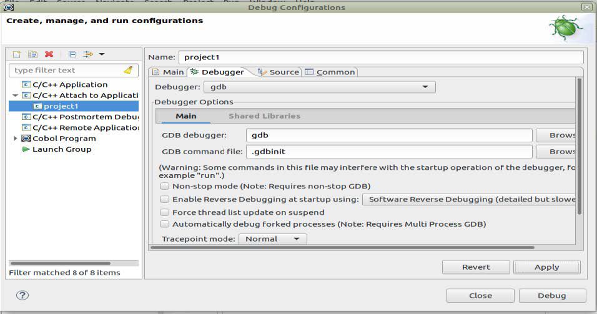Open the filter options dropdown arrow
Viewport: 597px width, 314px height.
pyautogui.click(x=102, y=54)
